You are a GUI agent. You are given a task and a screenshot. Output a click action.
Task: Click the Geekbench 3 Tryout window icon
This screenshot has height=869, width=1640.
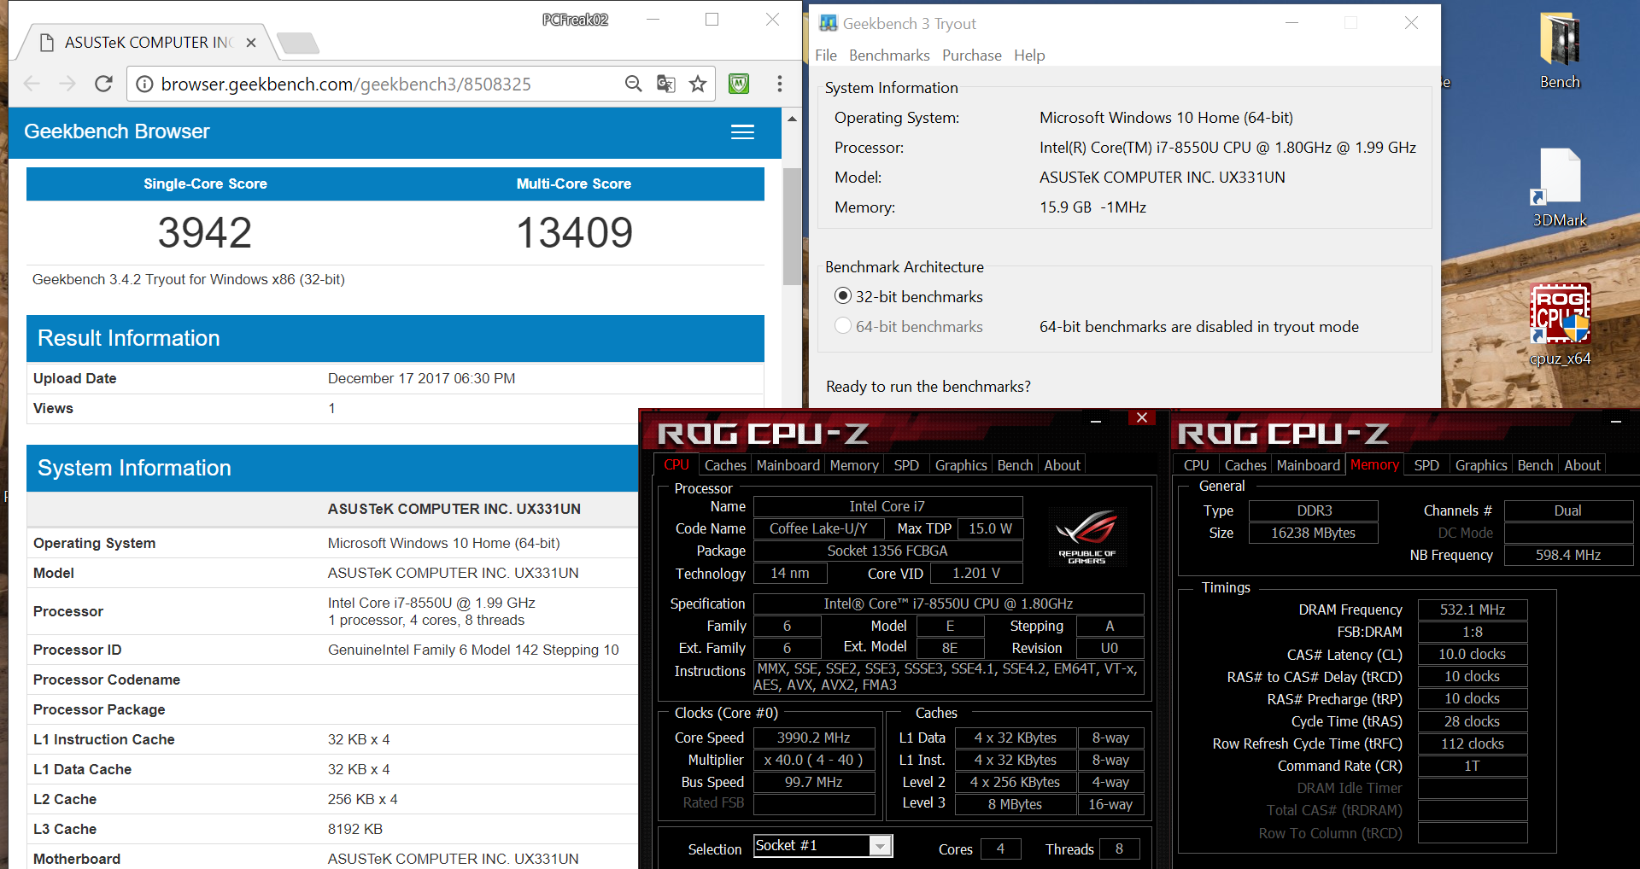828,23
